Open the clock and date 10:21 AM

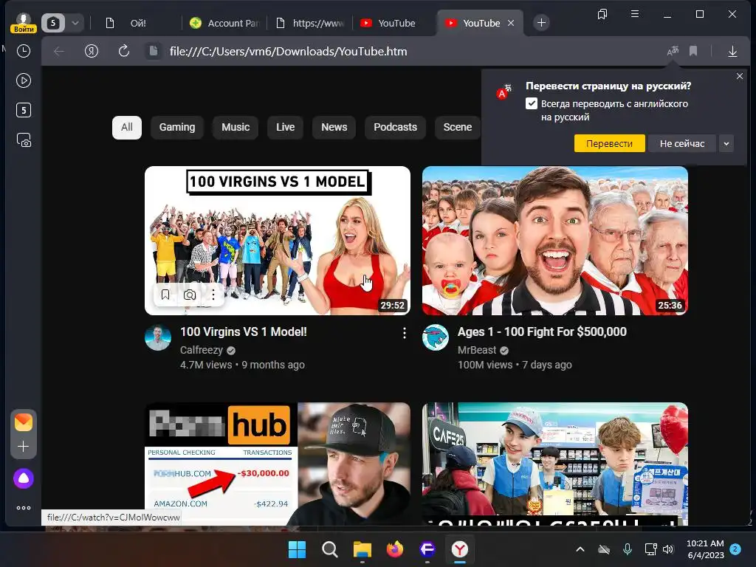tap(705, 549)
